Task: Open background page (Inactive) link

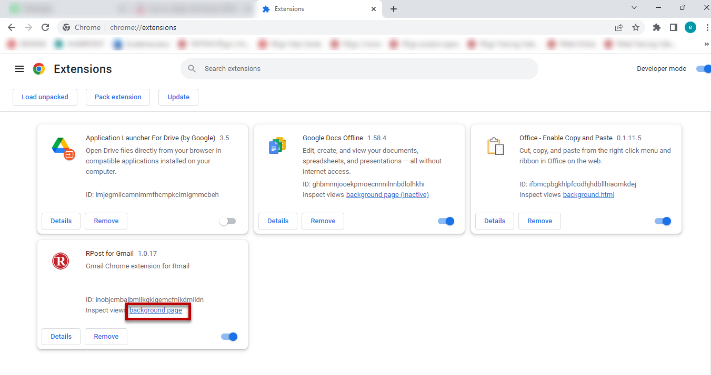Action: tap(387, 195)
